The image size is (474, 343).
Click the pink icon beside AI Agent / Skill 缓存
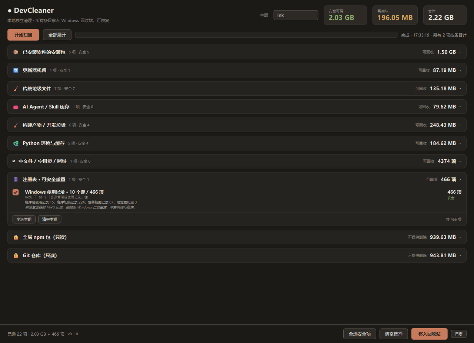pos(16,107)
